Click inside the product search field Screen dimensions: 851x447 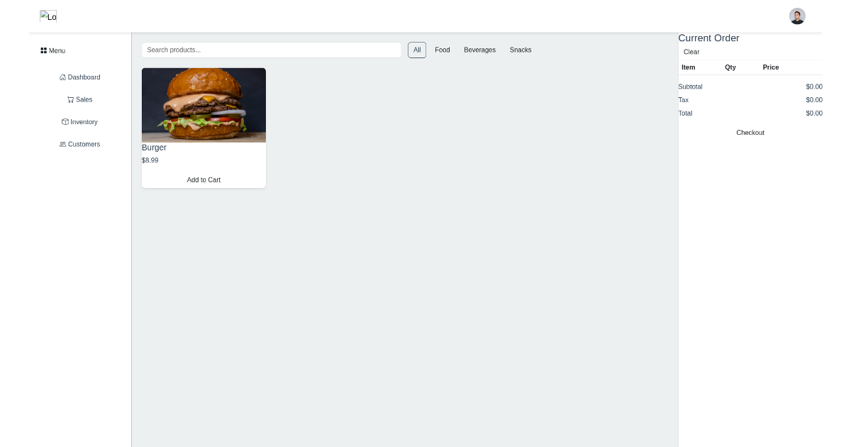pyautogui.click(x=272, y=50)
